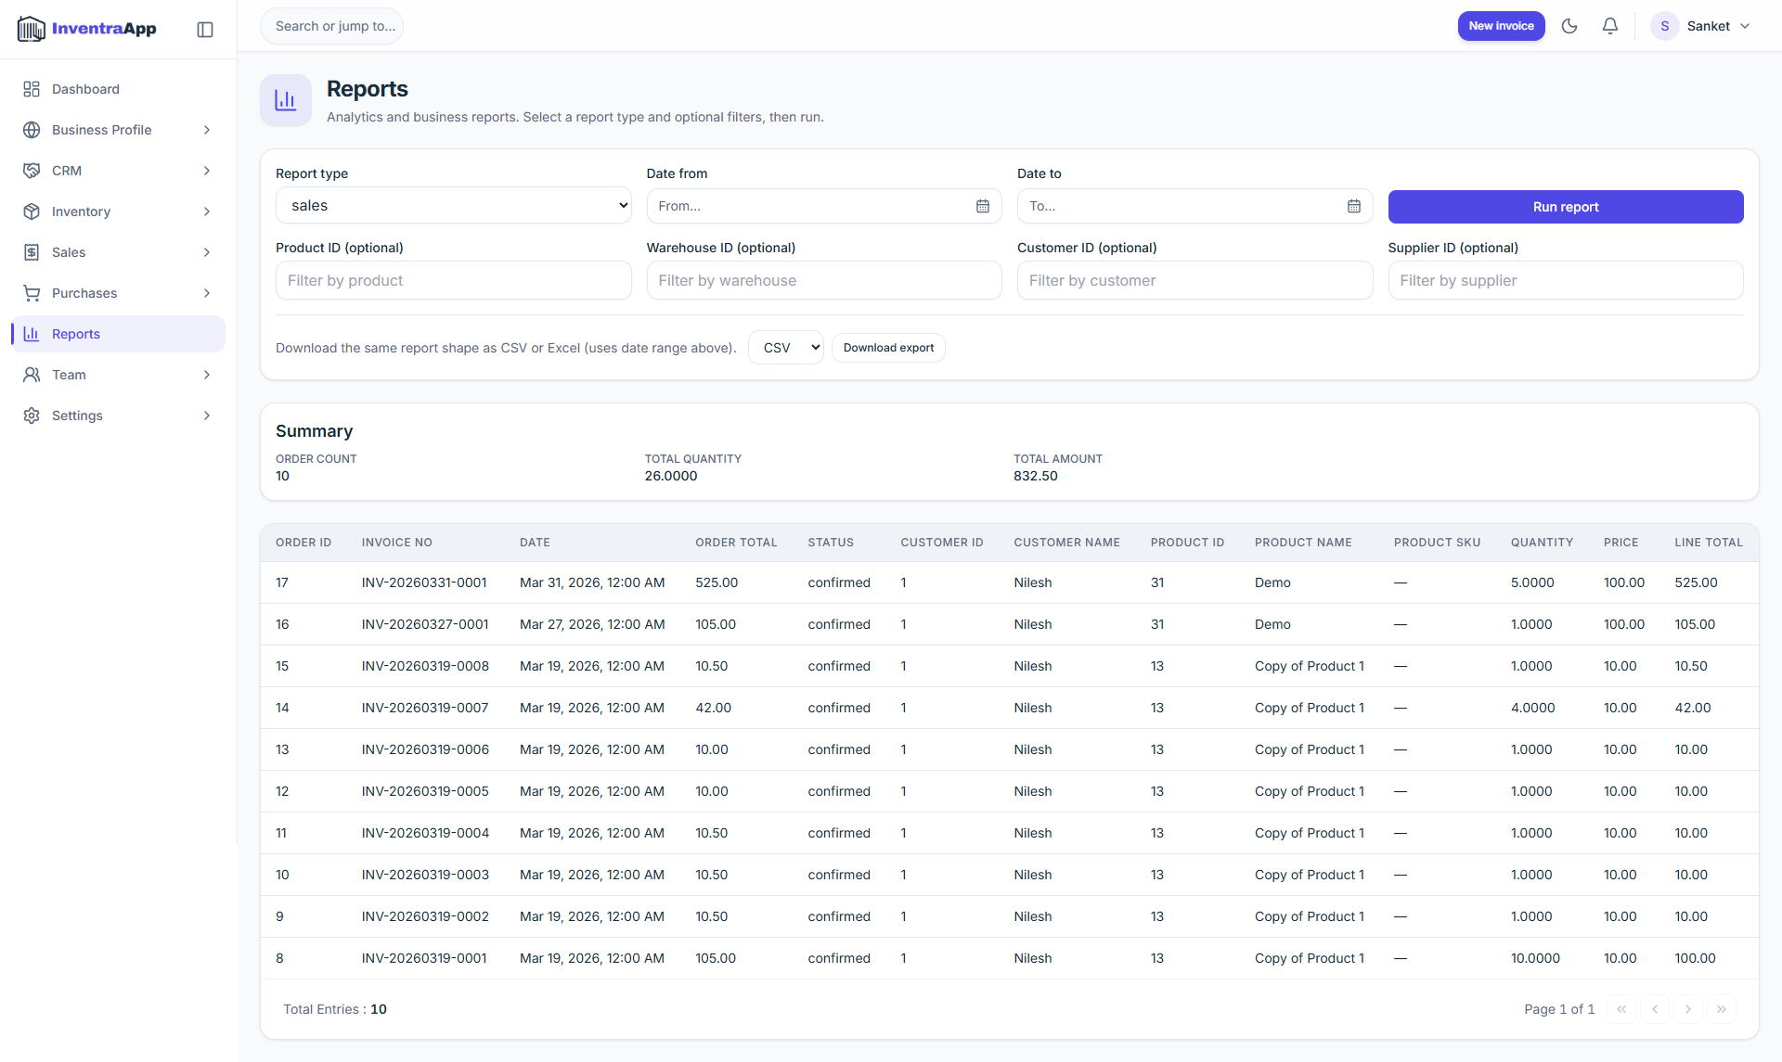Open Sales sidebar item

119,252
